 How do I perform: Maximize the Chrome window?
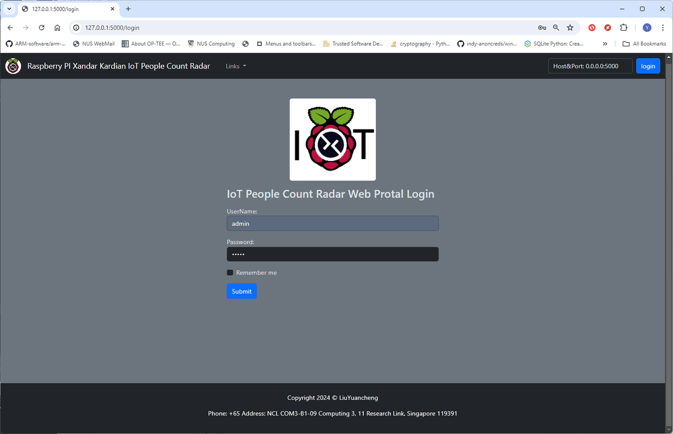[642, 9]
